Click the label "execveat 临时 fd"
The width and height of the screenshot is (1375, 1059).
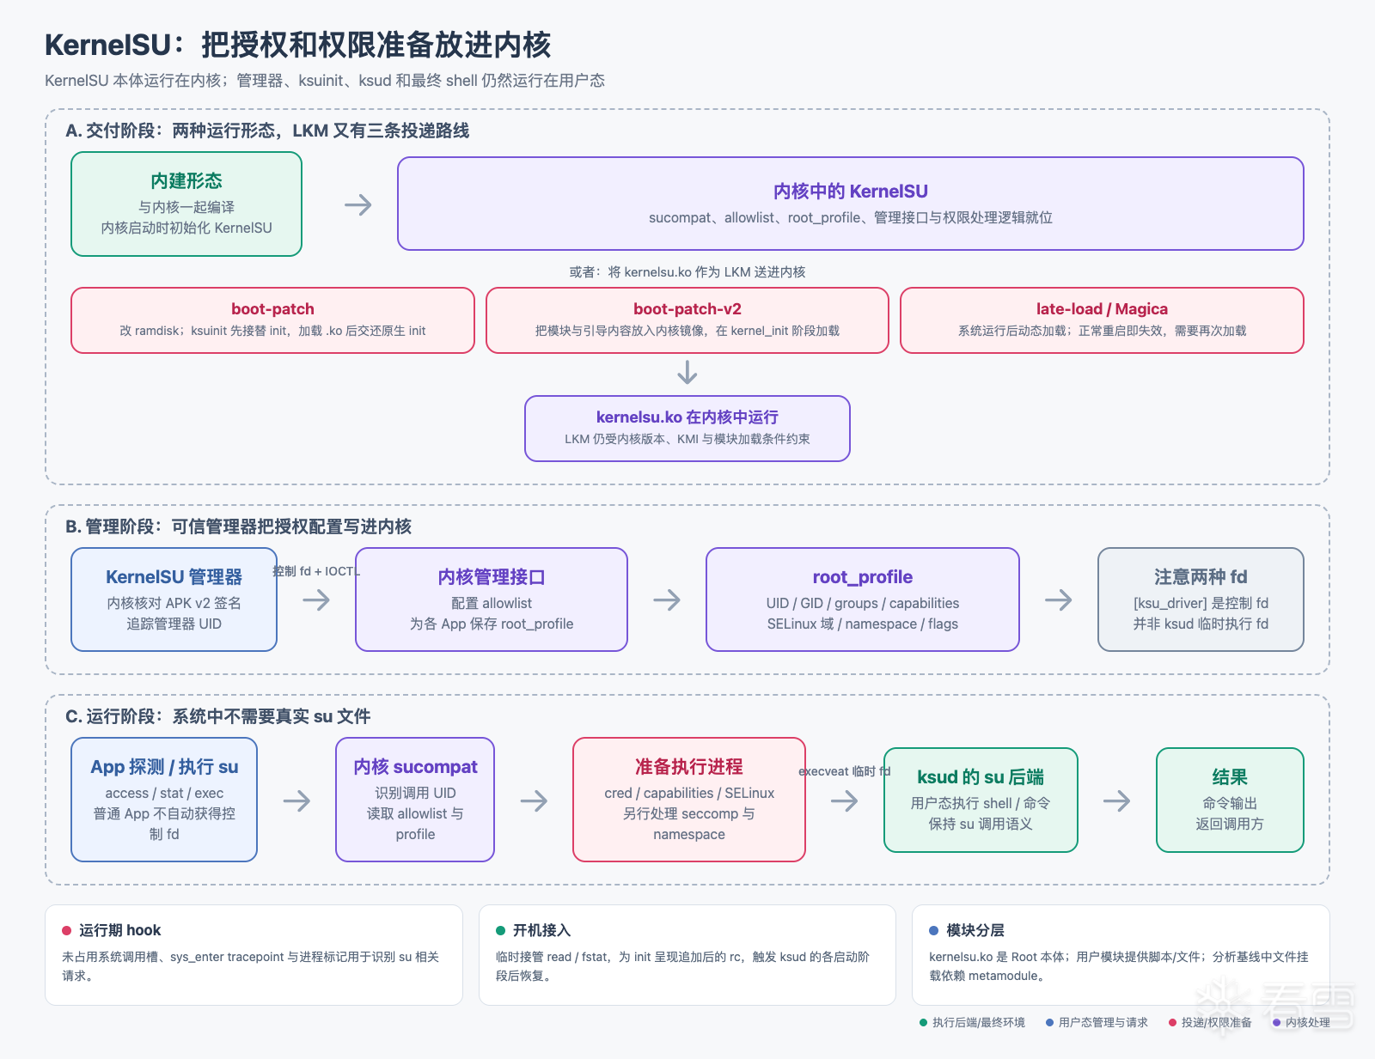tap(845, 771)
